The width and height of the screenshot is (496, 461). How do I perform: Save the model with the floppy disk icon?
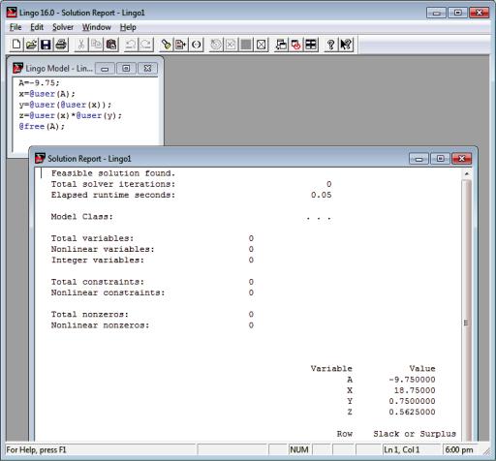coord(46,45)
